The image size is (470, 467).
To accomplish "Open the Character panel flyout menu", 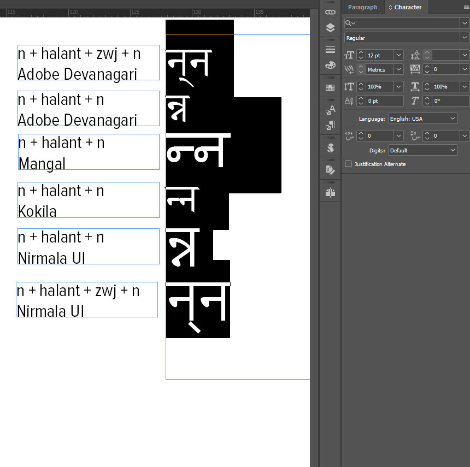I will click(466, 7).
